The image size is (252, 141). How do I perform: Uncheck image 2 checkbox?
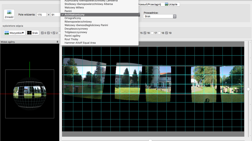[54, 33]
